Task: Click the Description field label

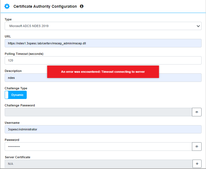Action: [13, 71]
